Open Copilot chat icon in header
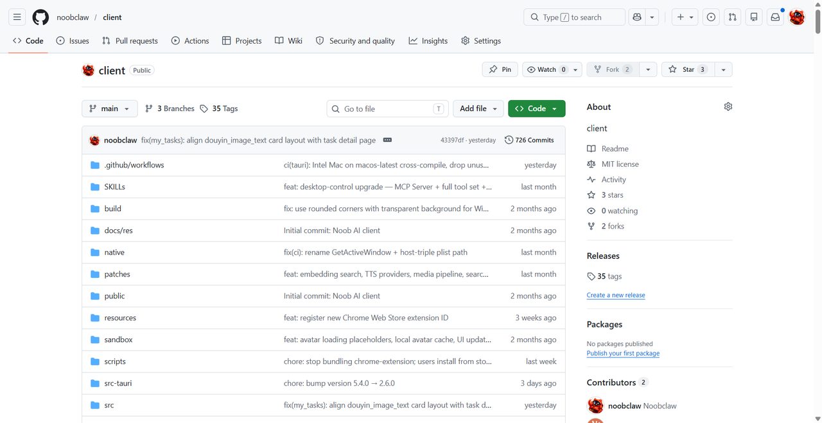 tap(637, 17)
